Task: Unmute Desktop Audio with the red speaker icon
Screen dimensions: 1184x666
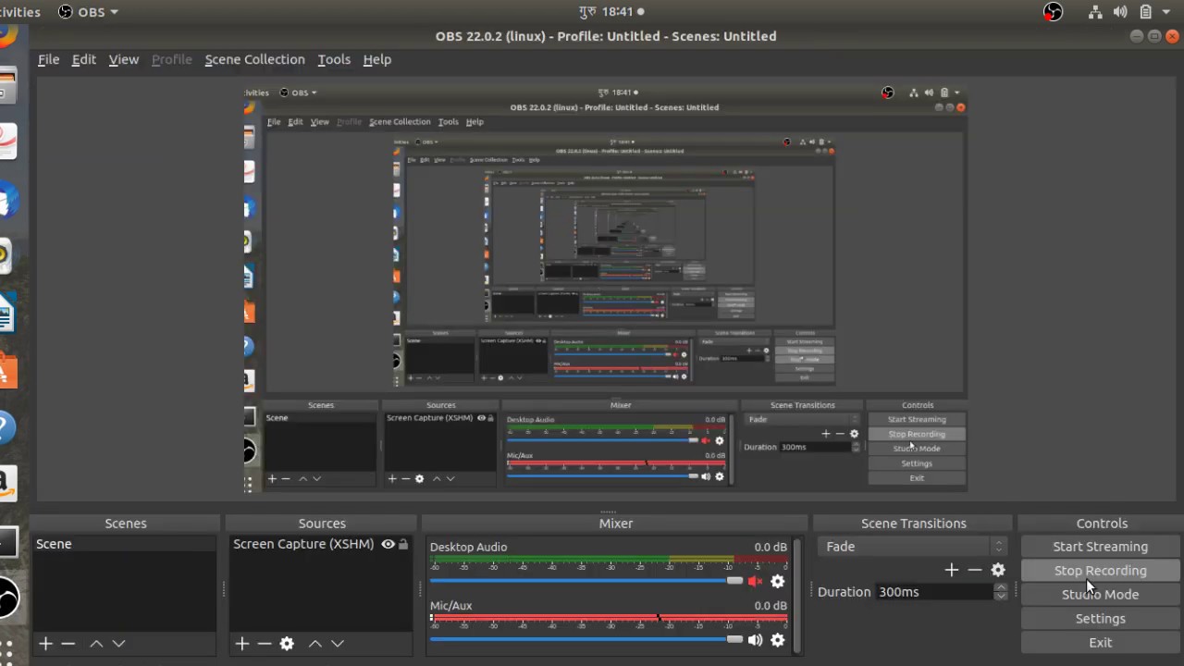Action: (755, 581)
